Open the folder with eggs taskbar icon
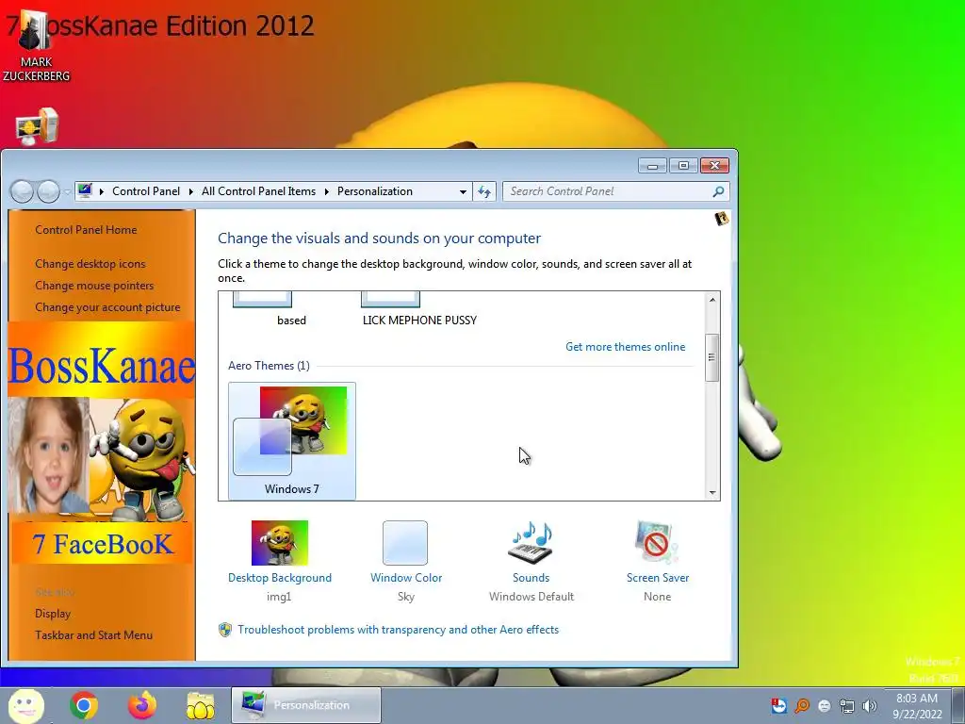This screenshot has height=724, width=965. [x=201, y=705]
